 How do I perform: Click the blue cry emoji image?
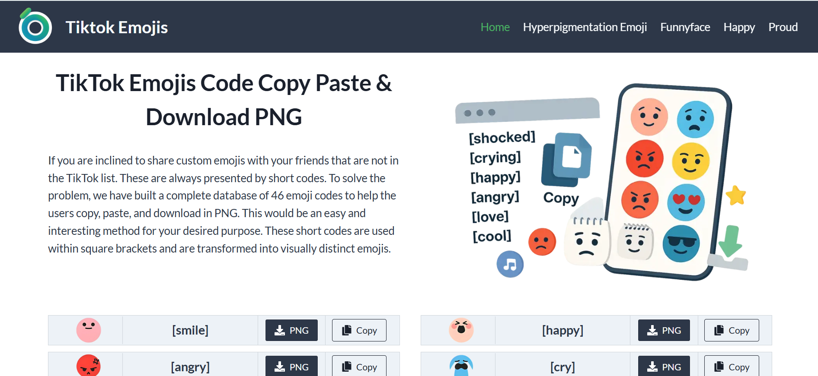click(x=461, y=366)
